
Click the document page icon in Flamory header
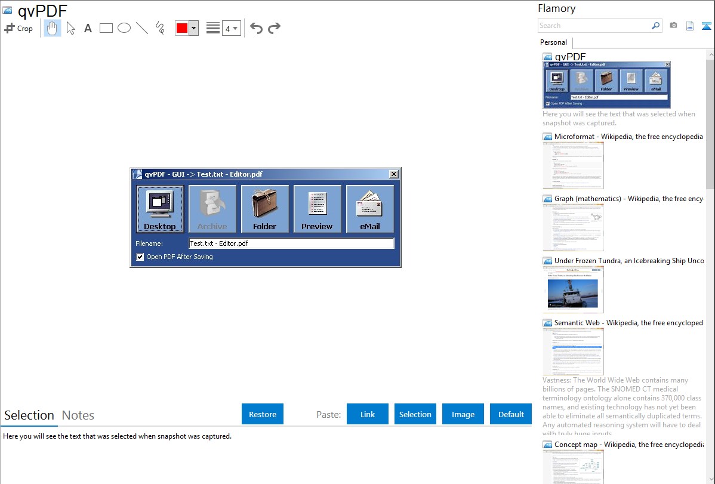pos(690,26)
